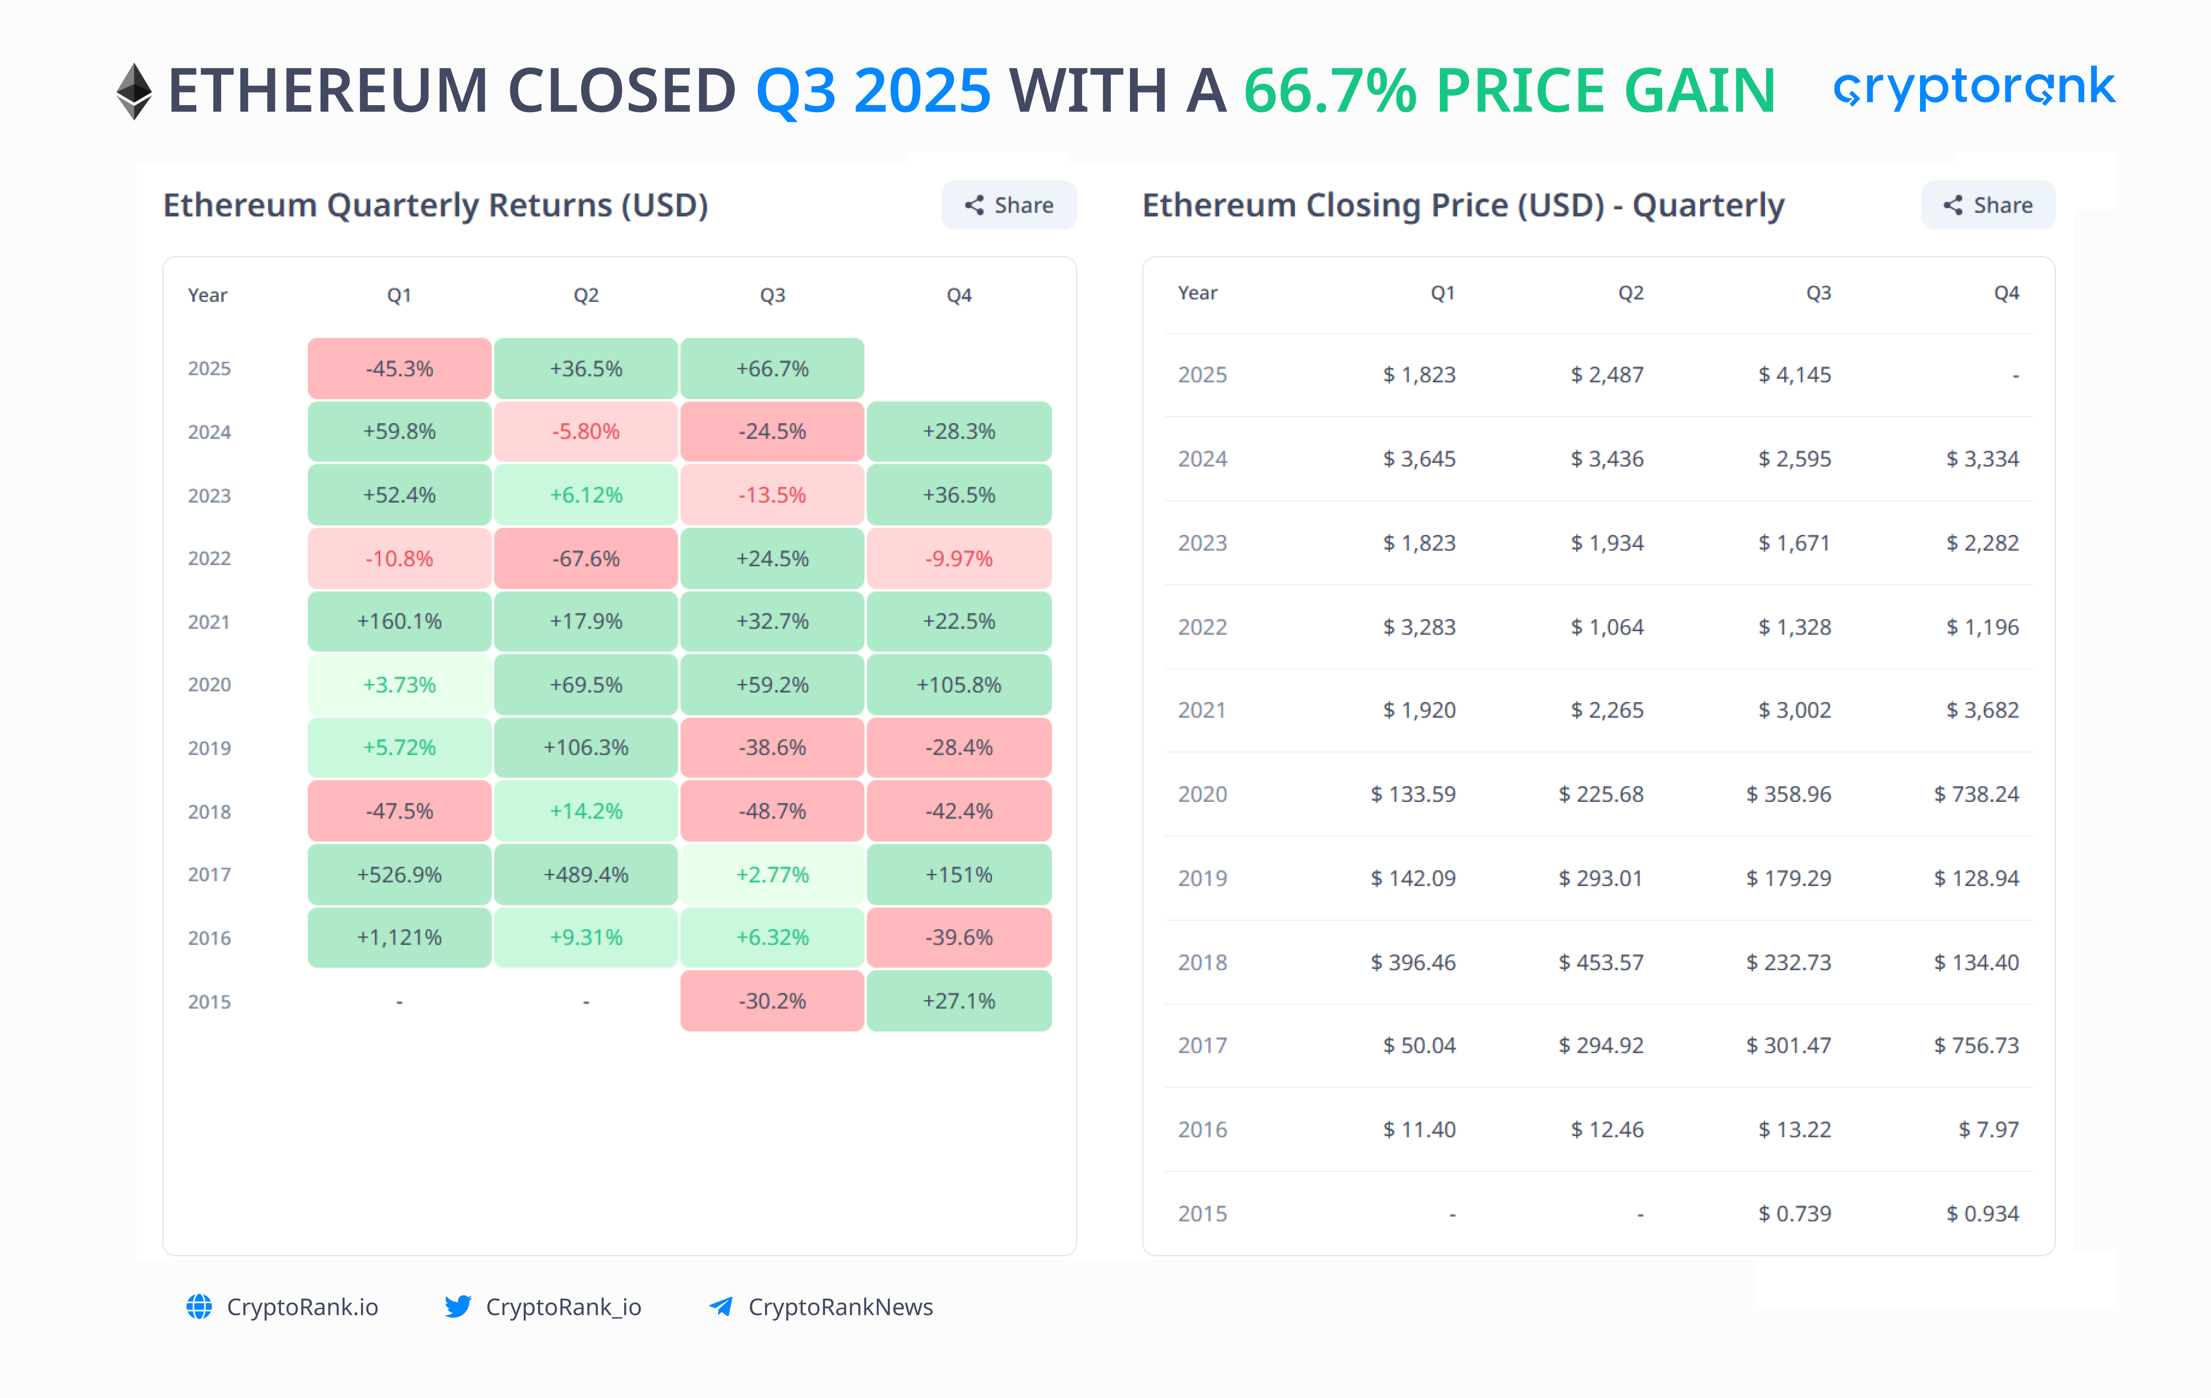Click share icon in Quarterly Returns panel

click(x=974, y=206)
